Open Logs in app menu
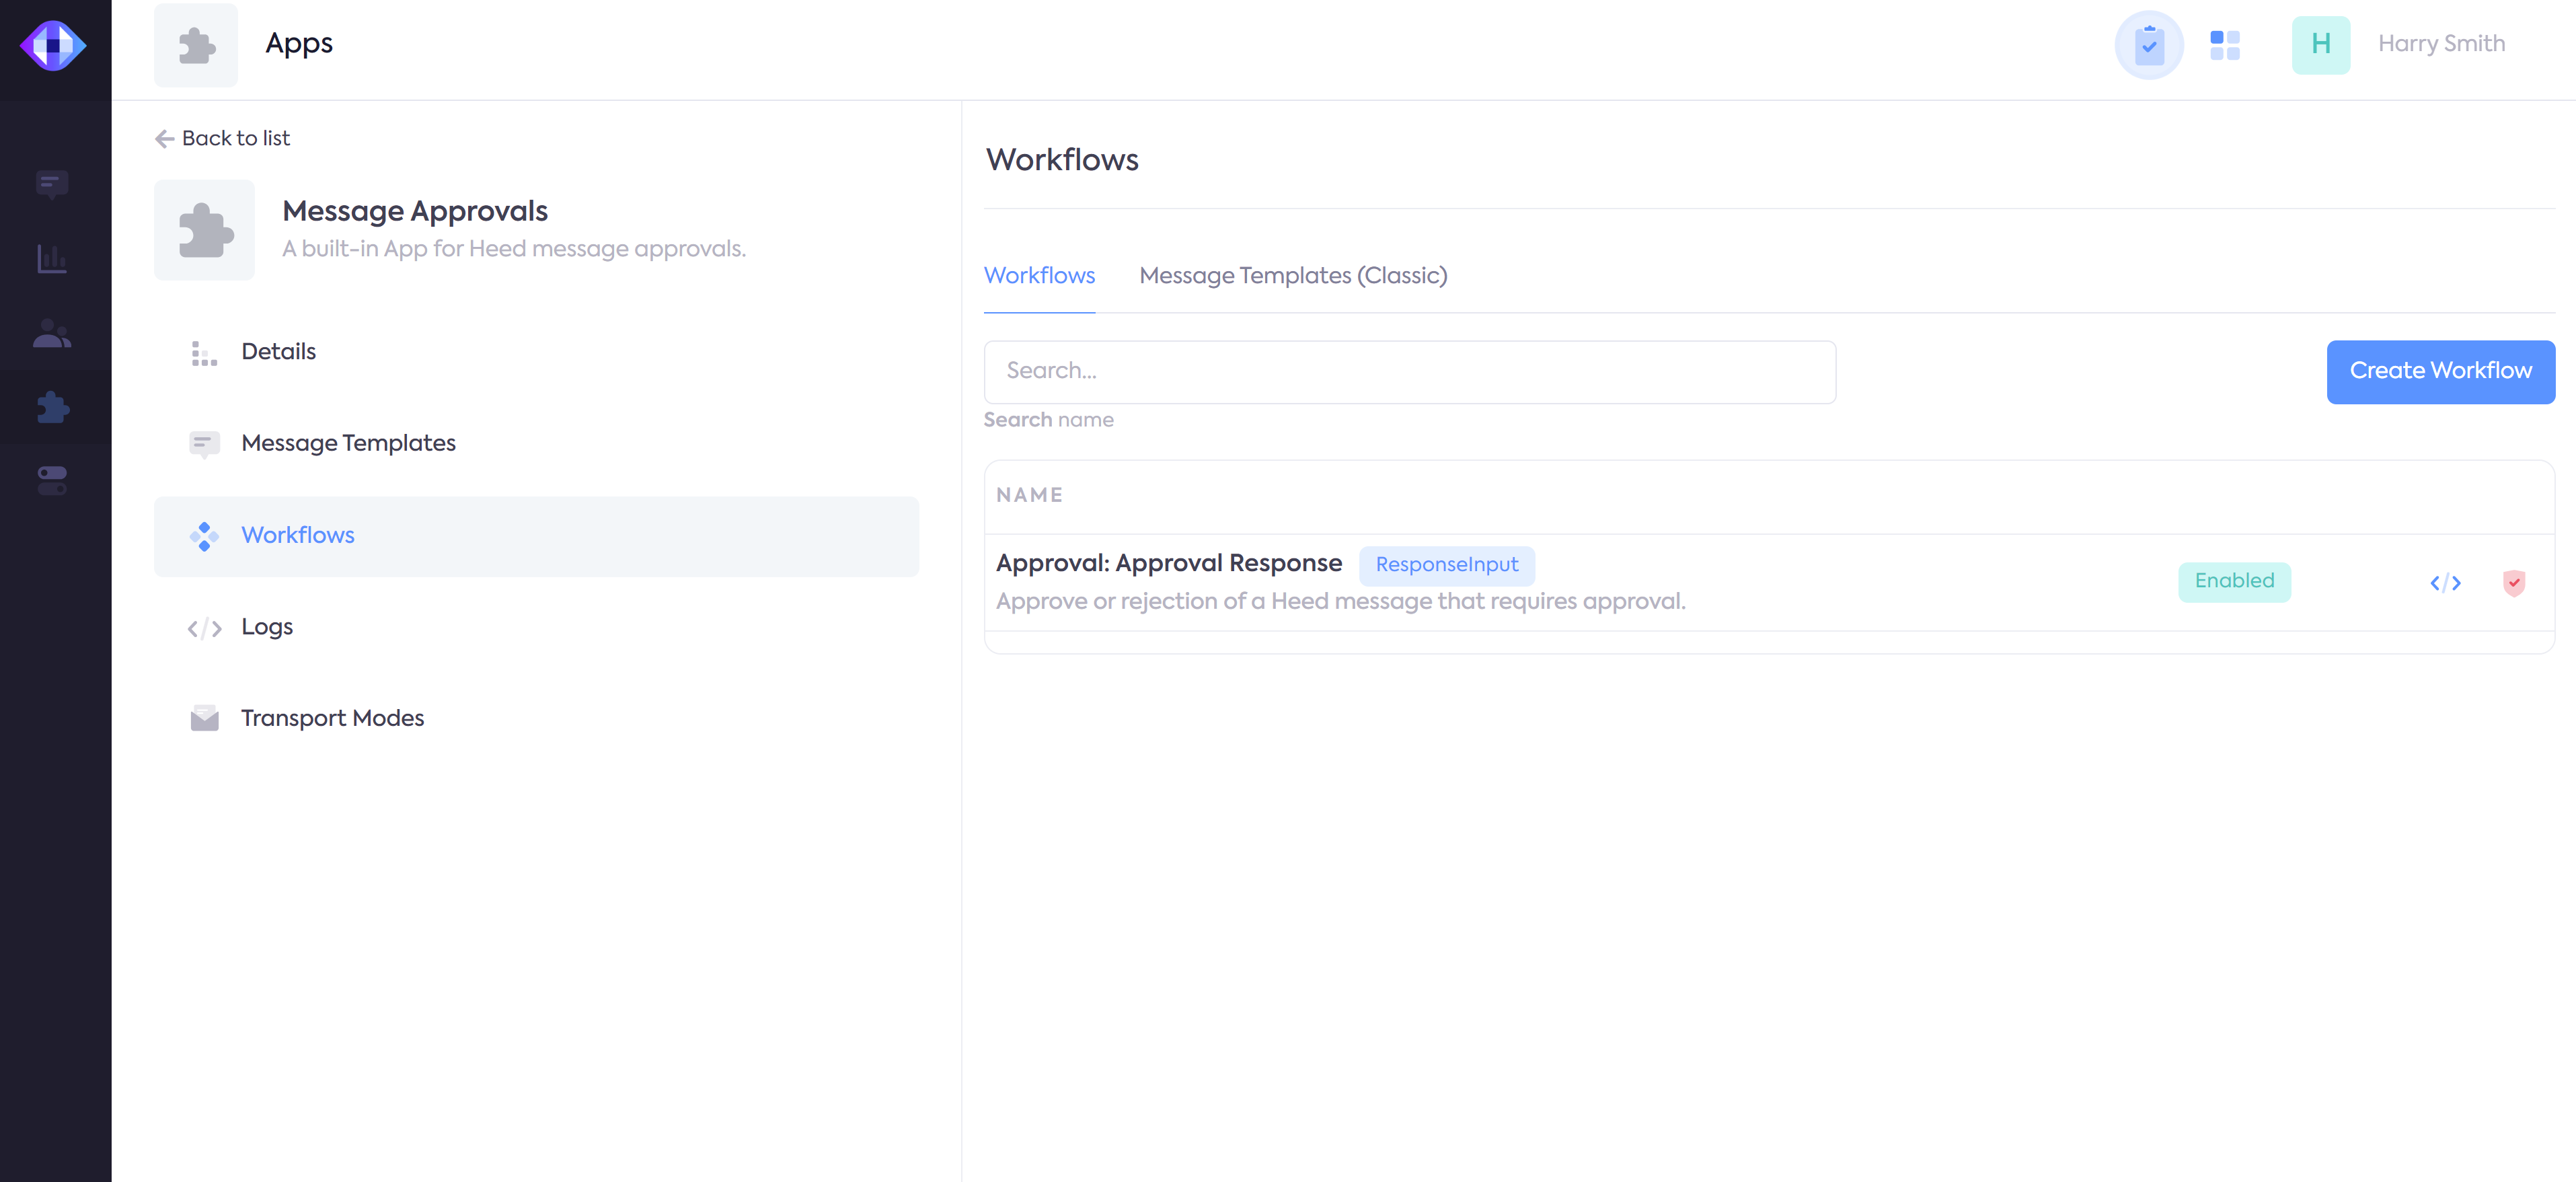Image resolution: width=2576 pixels, height=1182 pixels. click(x=266, y=627)
